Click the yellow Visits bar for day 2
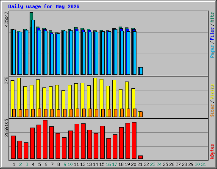The image size is (217, 169). tap(19, 94)
